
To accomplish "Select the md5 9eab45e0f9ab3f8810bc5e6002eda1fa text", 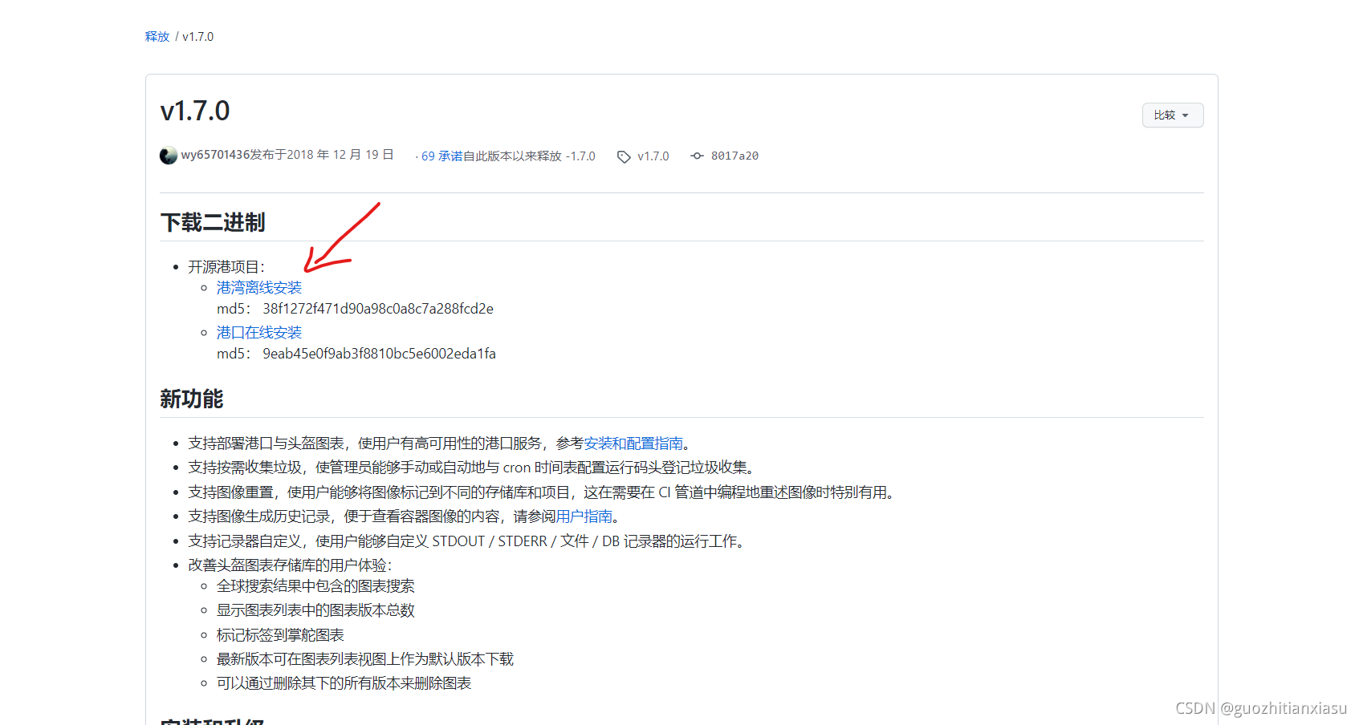I will point(356,354).
